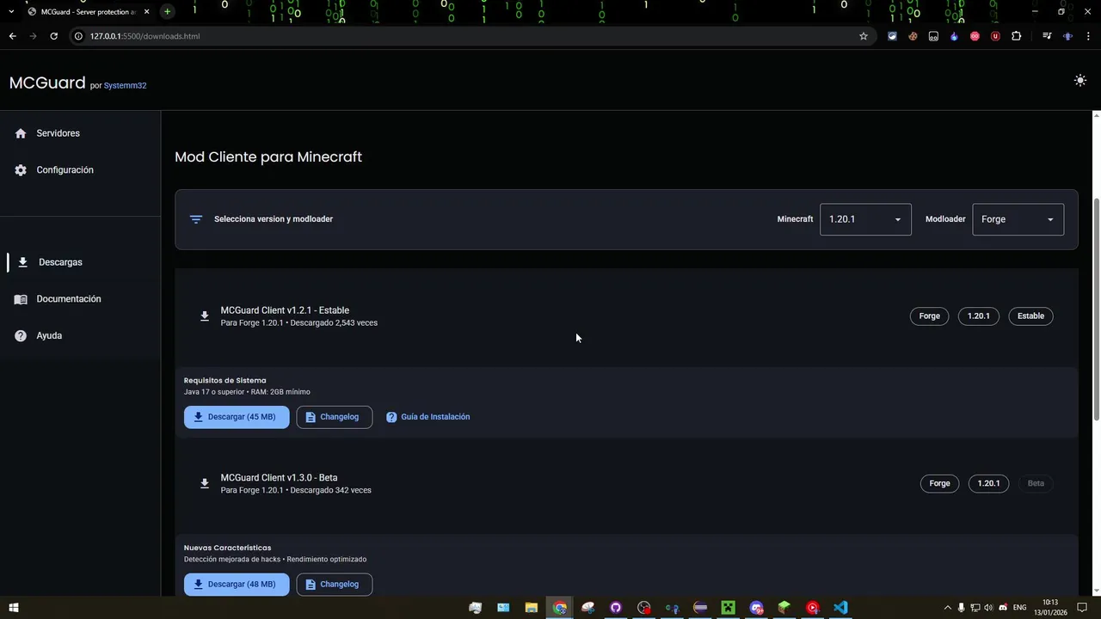Click download icon next to MCGuard Client v1.2.1

205,316
